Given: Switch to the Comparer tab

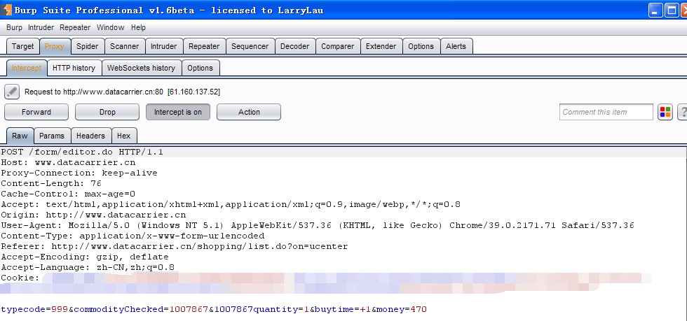Looking at the screenshot, I should 337,46.
